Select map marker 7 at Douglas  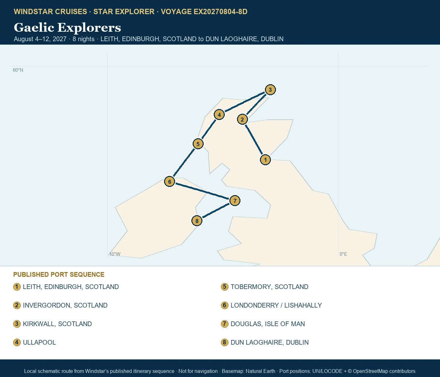coord(235,201)
